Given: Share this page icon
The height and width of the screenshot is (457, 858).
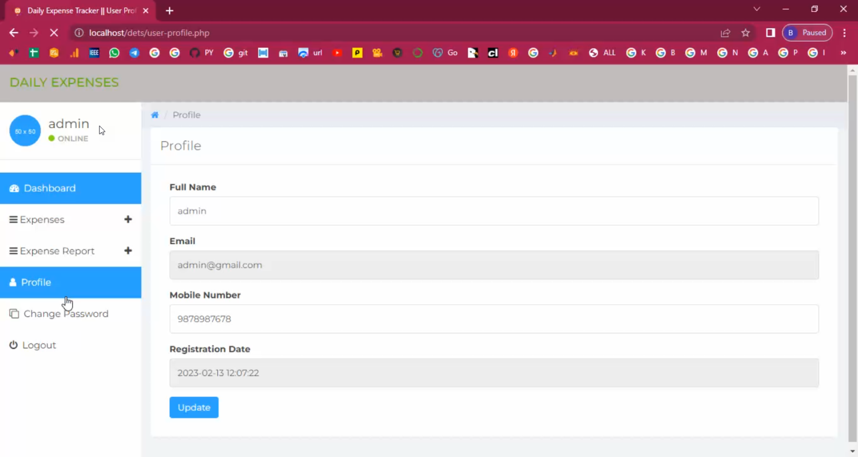Looking at the screenshot, I should coord(725,33).
